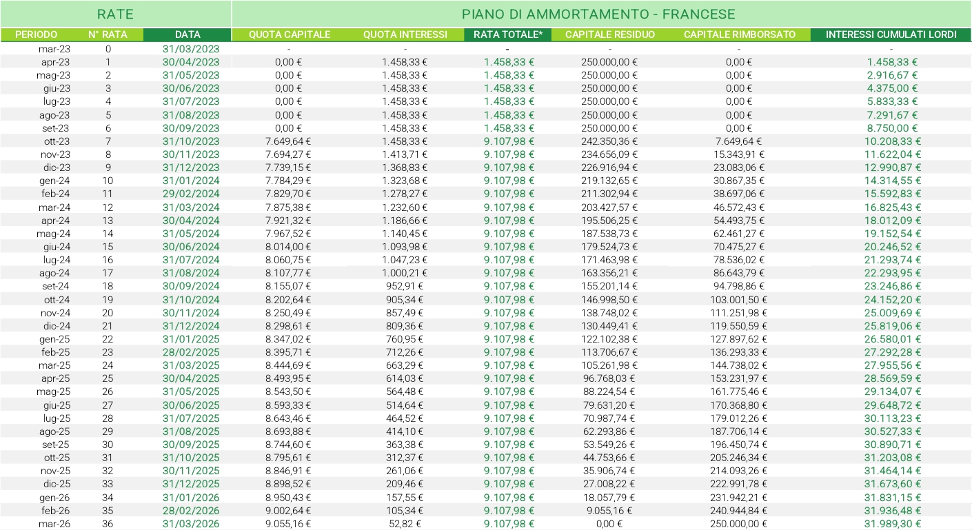Click the RATE section header
972x530 pixels.
[115, 14]
